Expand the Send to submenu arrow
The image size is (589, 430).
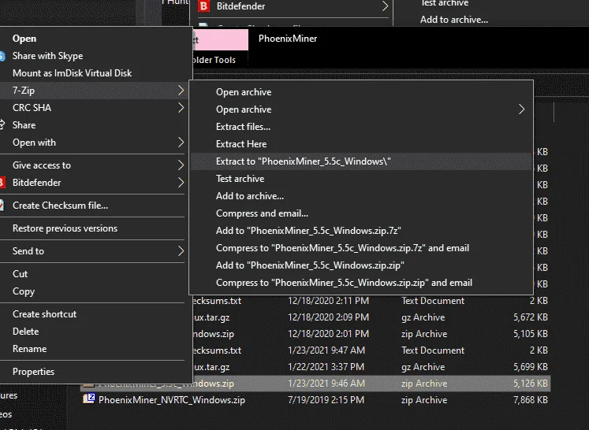(x=181, y=251)
